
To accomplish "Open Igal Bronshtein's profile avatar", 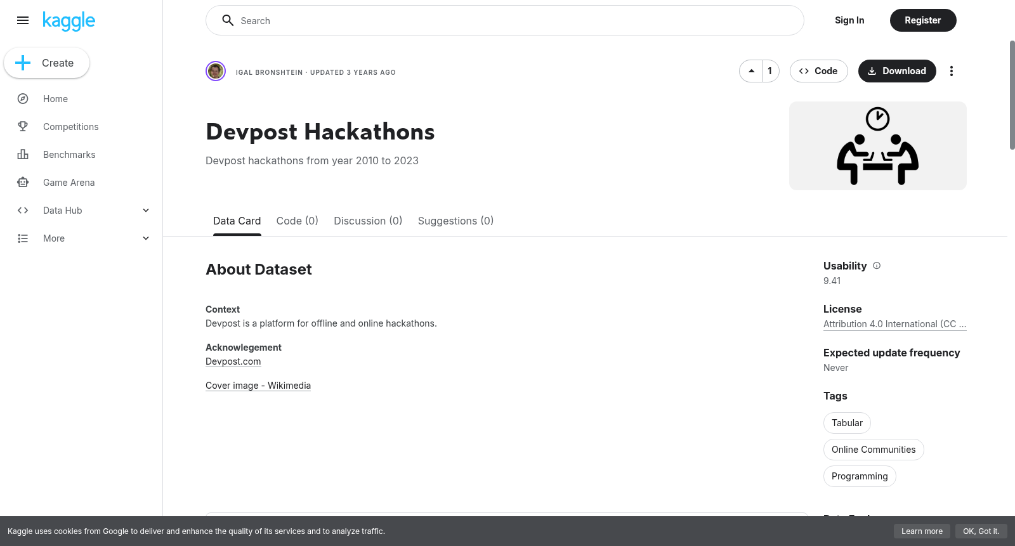I will click(x=216, y=71).
